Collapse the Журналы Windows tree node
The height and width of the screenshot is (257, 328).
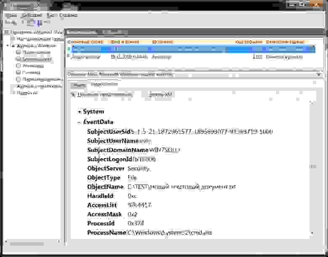click(x=8, y=45)
